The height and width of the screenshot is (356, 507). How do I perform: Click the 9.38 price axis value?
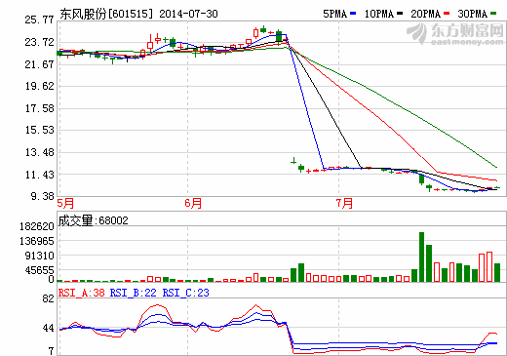click(x=42, y=196)
